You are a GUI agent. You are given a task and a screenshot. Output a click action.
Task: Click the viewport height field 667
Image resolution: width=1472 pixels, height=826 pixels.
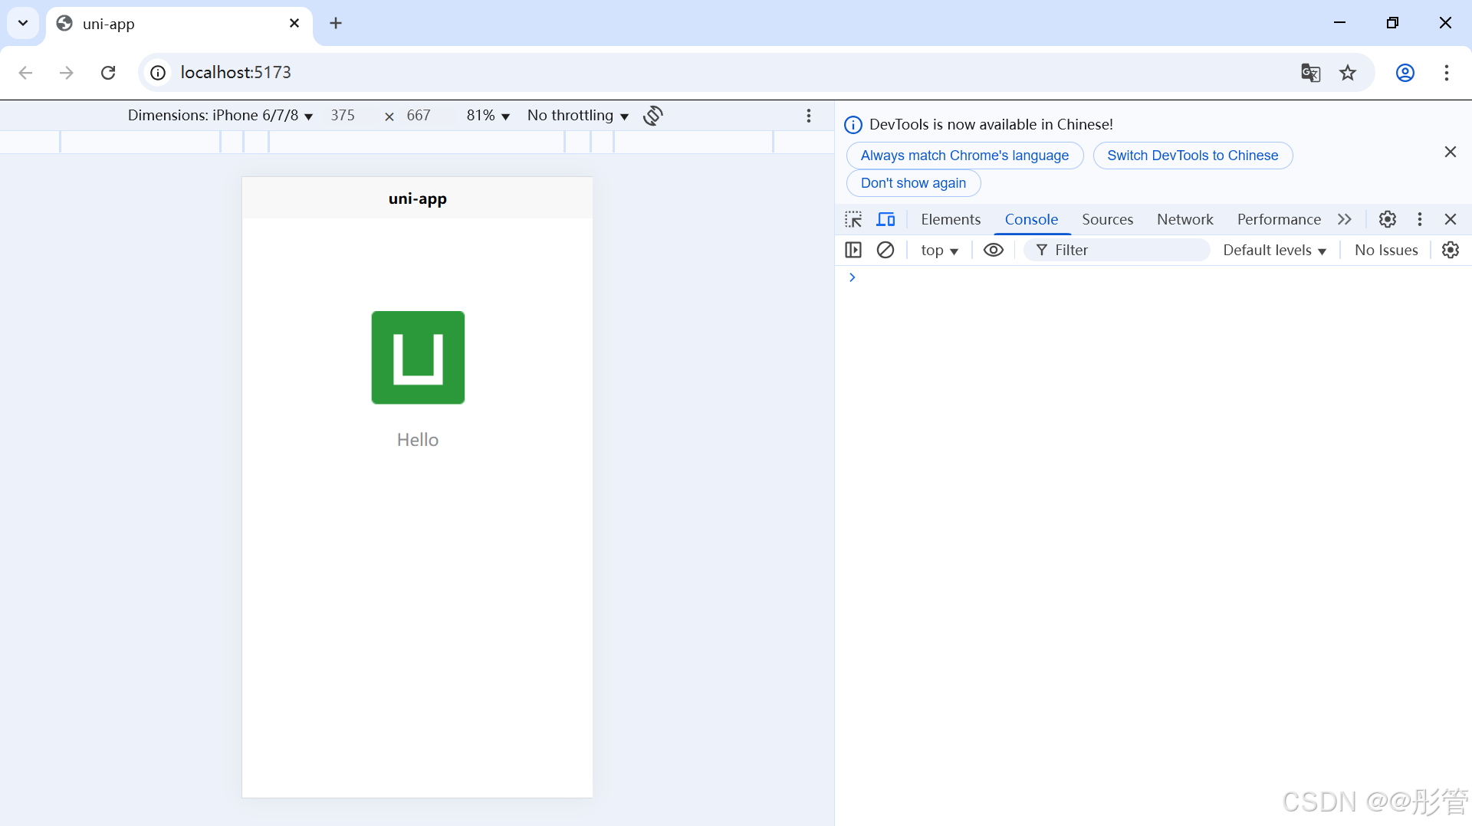[x=419, y=115]
